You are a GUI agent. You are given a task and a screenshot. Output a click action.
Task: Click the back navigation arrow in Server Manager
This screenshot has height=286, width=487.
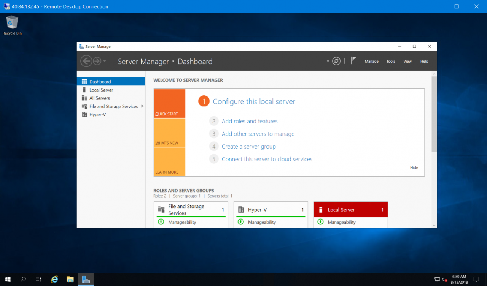86,61
